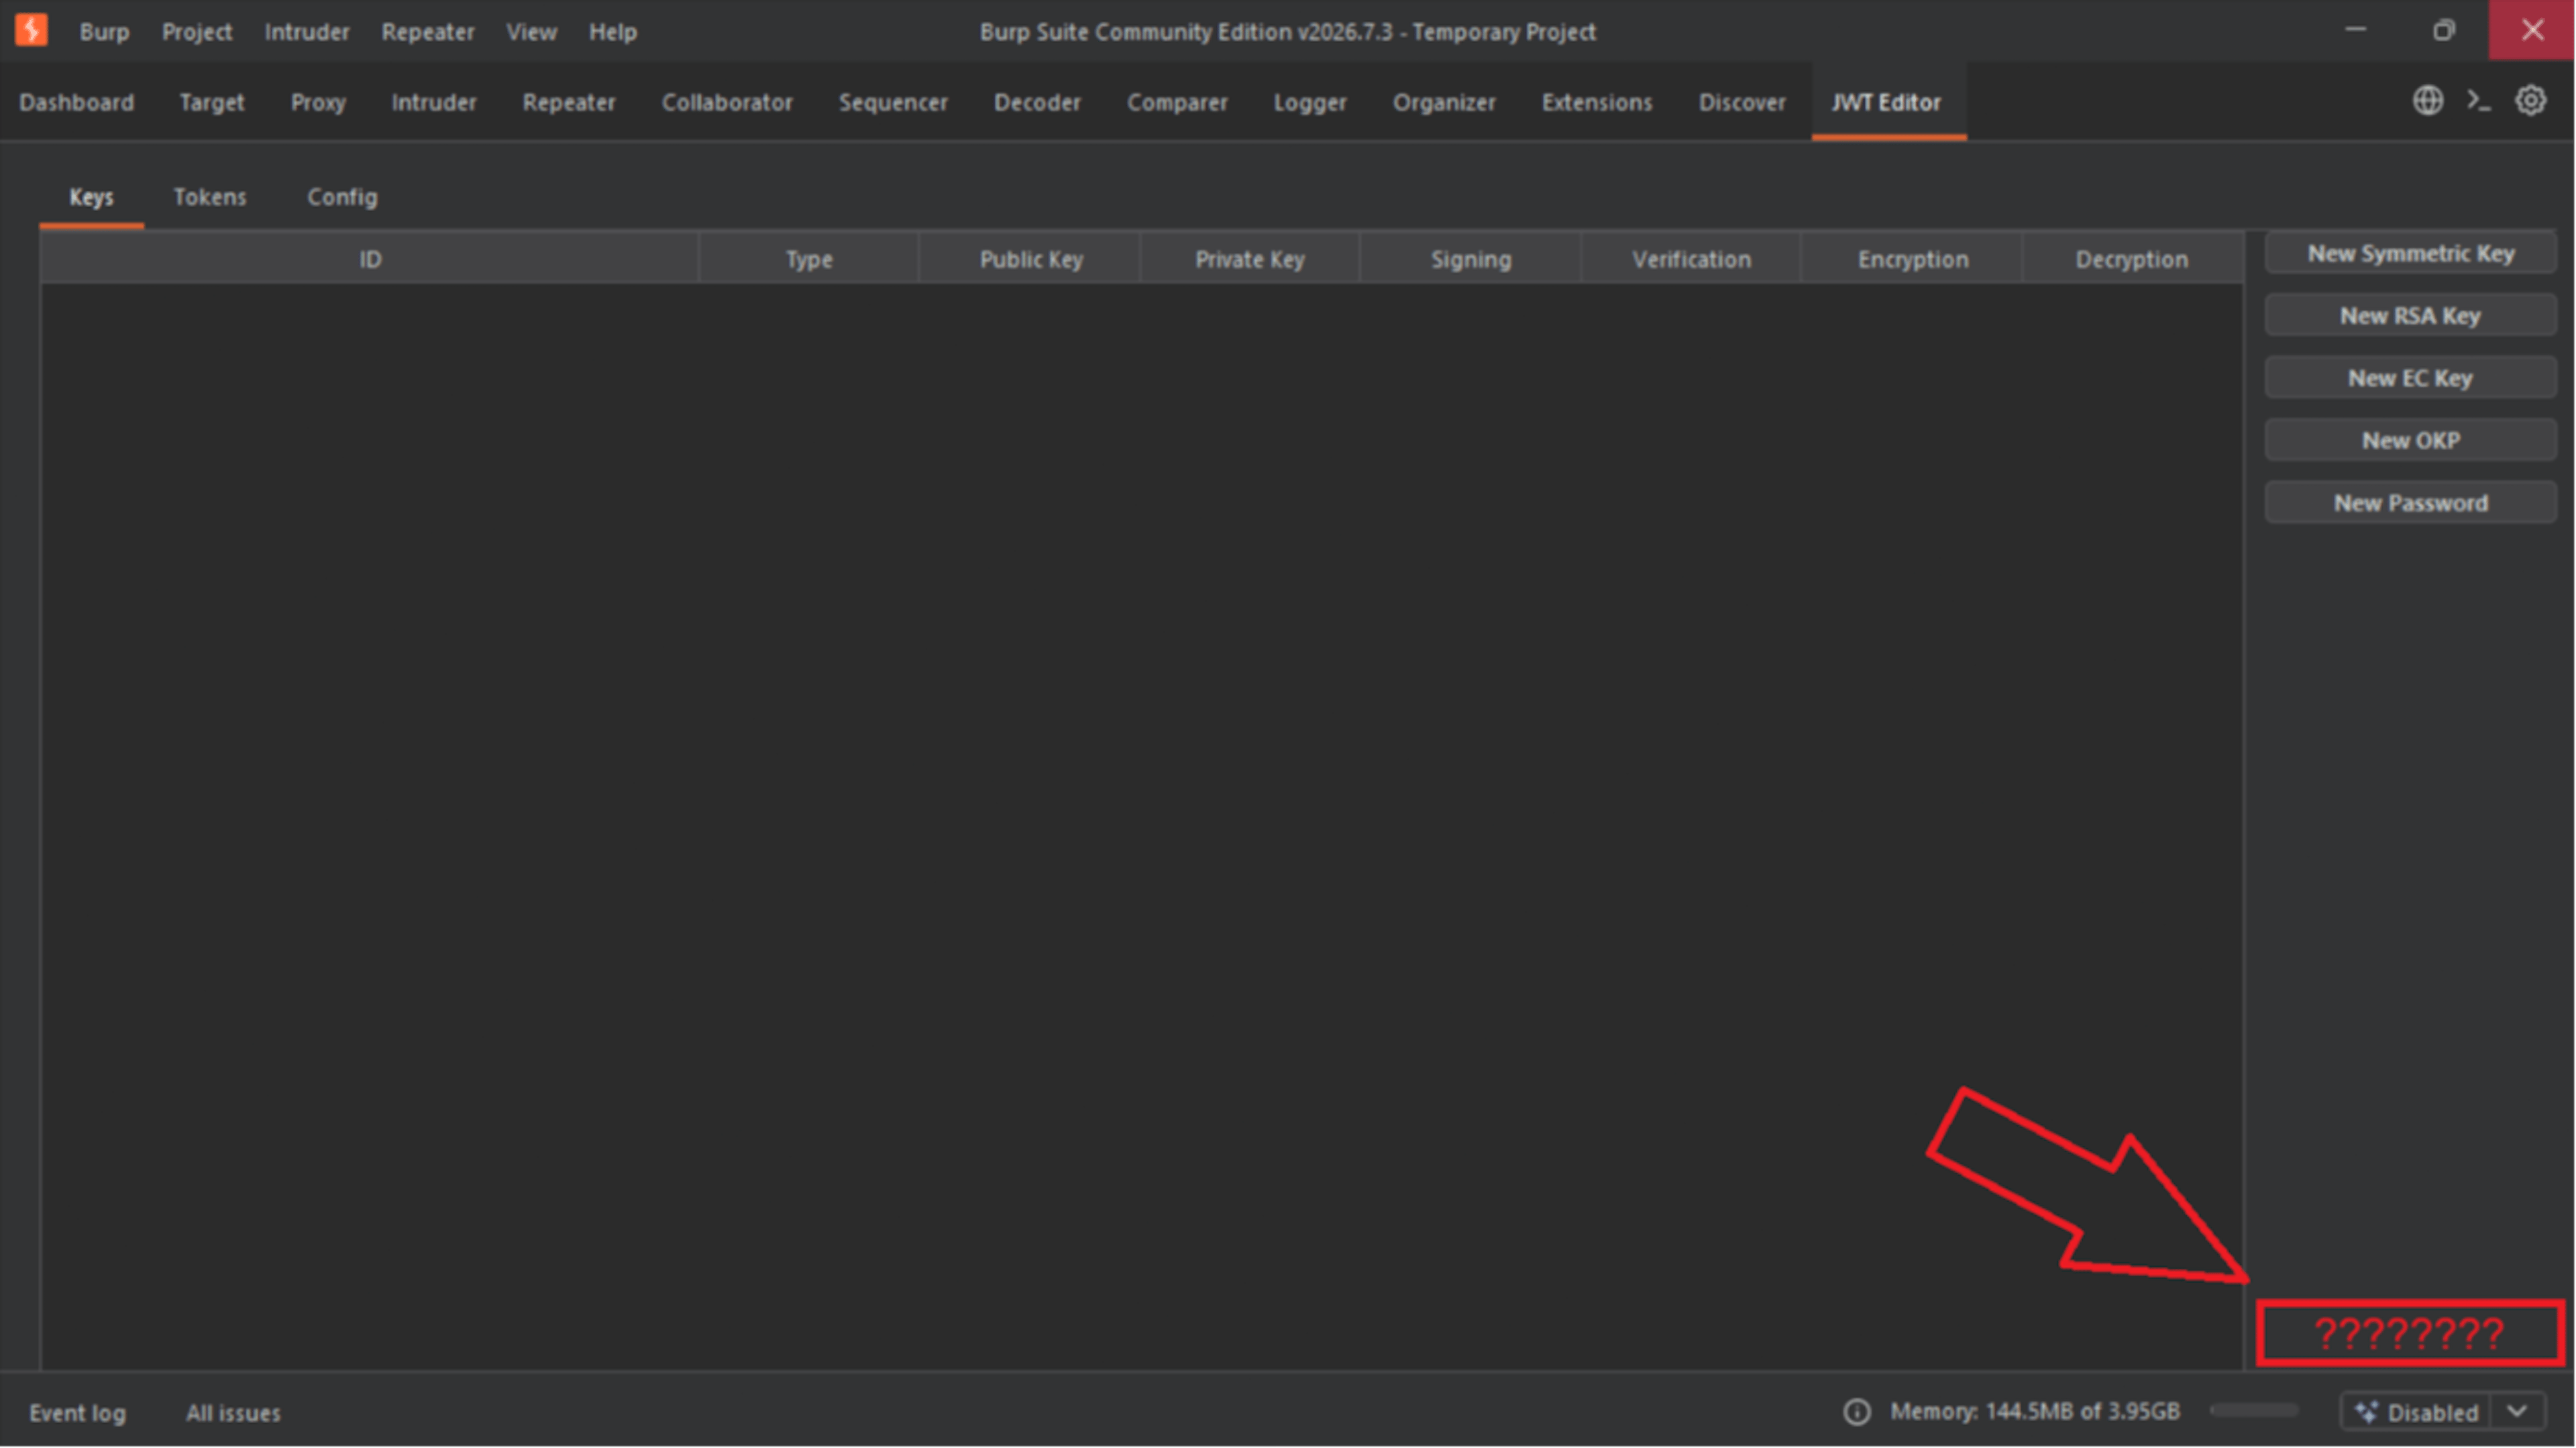Click the Type column header
This screenshot has height=1448, width=2576.
(x=809, y=259)
